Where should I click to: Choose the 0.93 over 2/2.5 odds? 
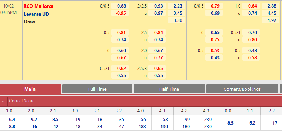pos(157,6)
